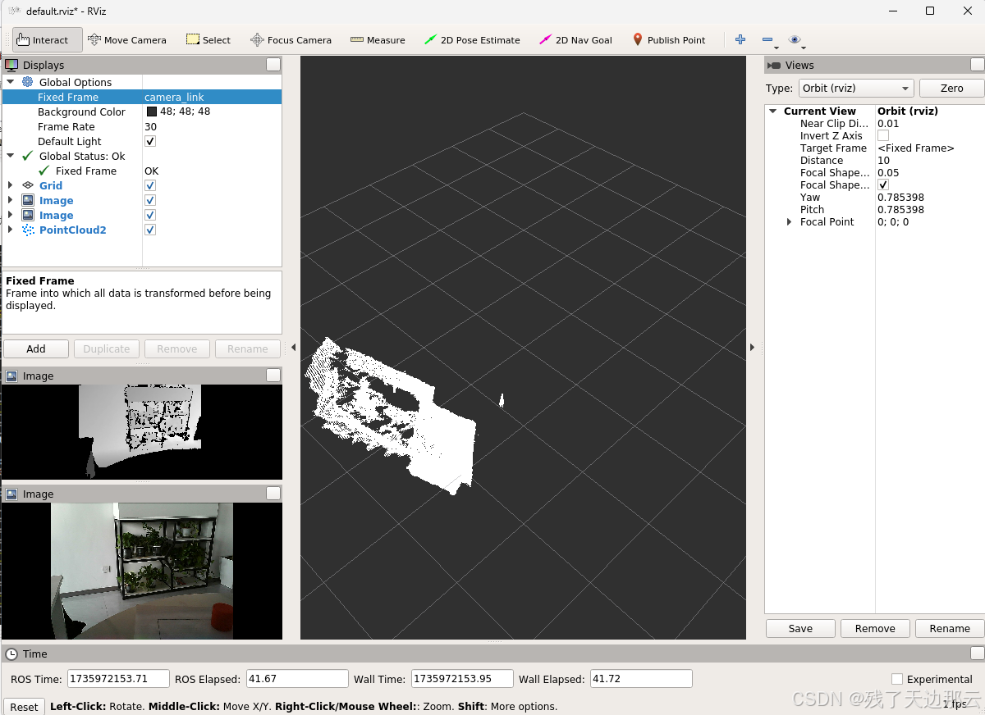Click the Near Clip Distance value 0.01
Image resolution: width=985 pixels, height=715 pixels.
[x=888, y=123]
